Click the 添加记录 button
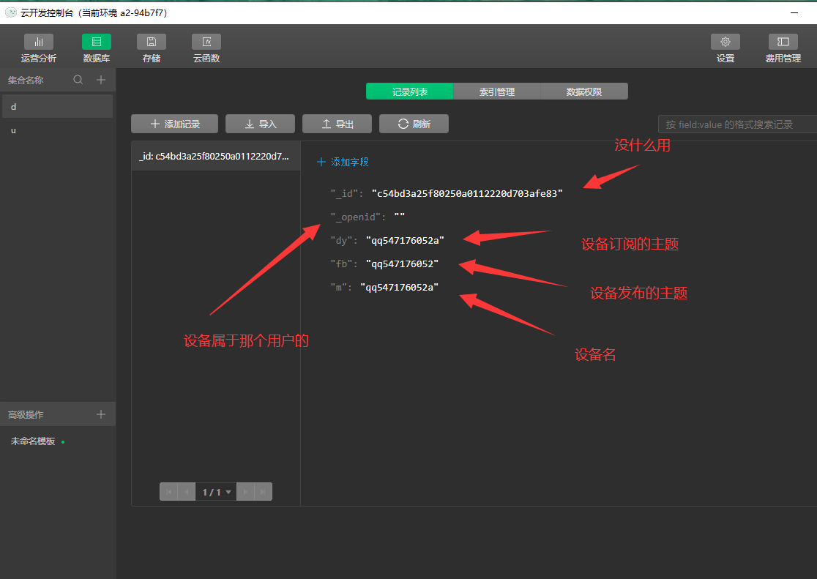The width and height of the screenshot is (817, 579). tap(174, 124)
